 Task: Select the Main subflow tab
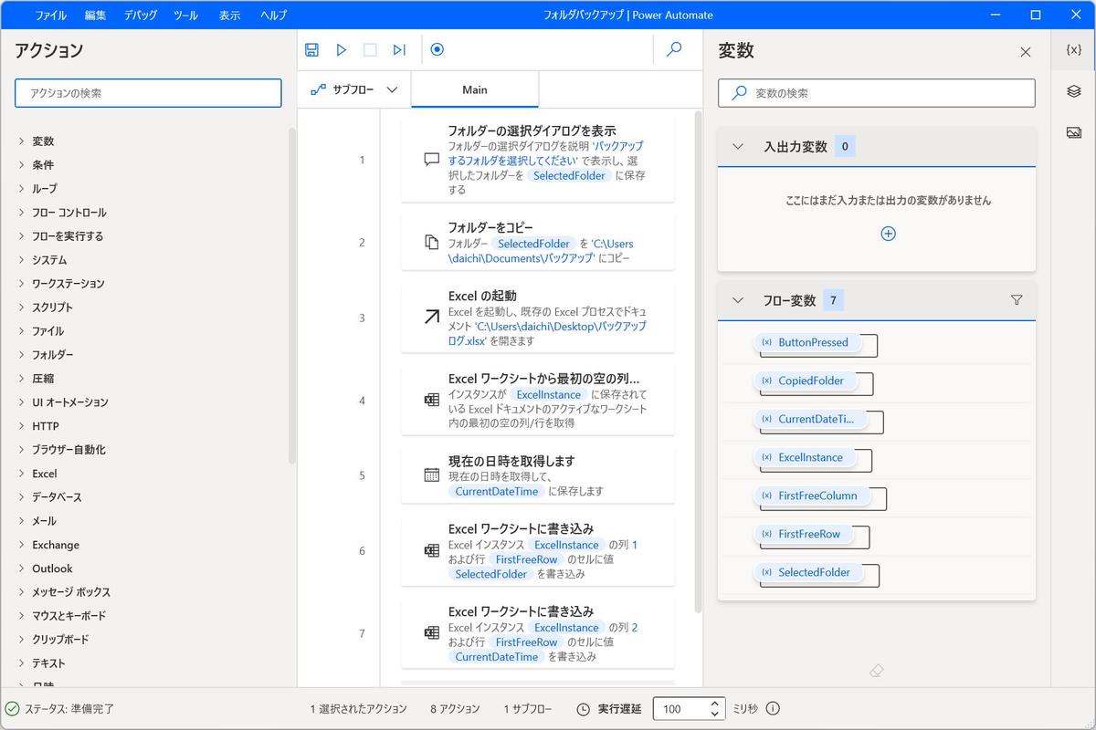coord(475,89)
